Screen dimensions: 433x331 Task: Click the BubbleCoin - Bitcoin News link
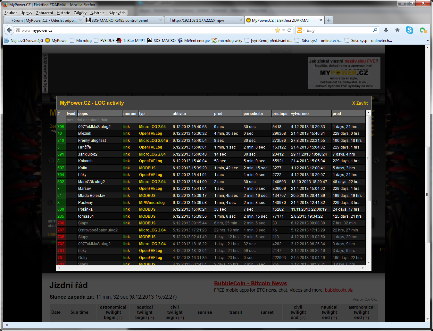[250, 283]
